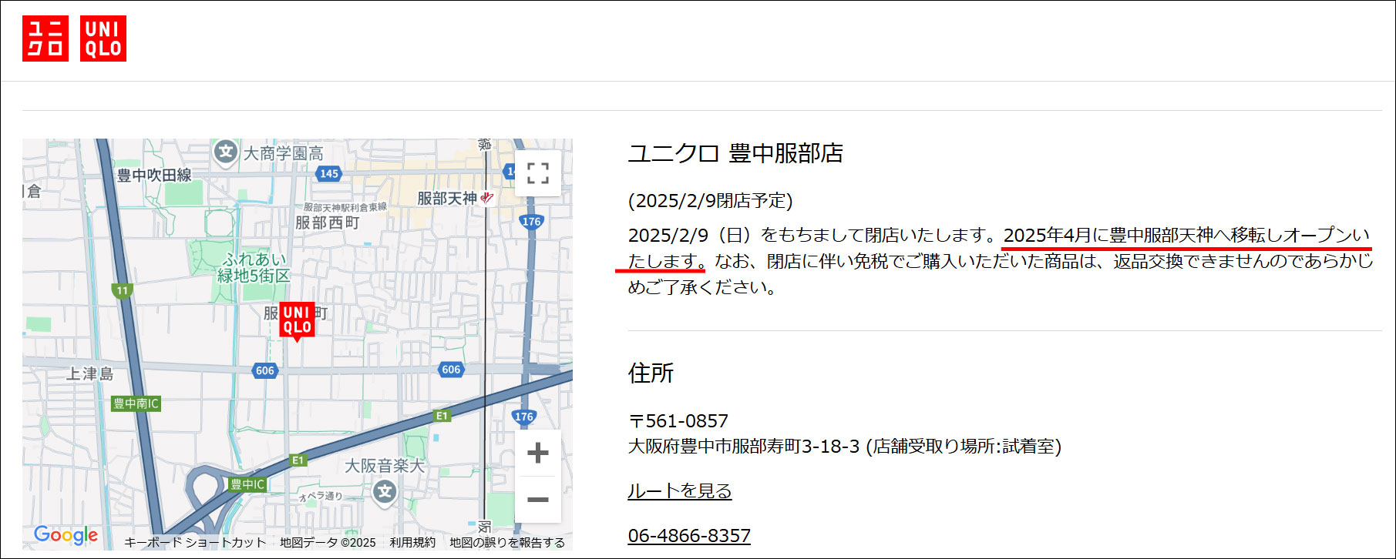Click the ふれあい緑地5街区 park label
1396x559 pixels.
pos(254,267)
